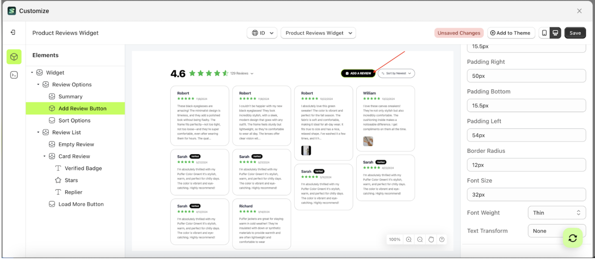
Task: Open the help question mark icon
Action: [x=442, y=240]
